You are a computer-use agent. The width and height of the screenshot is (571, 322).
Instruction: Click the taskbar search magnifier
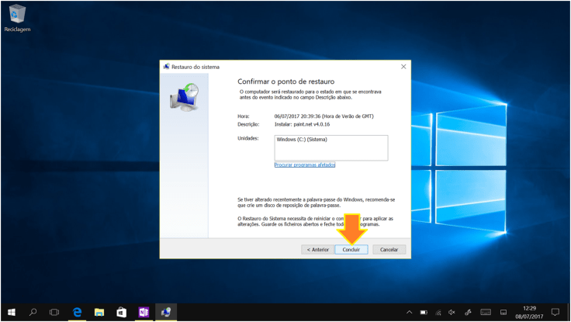[33, 312]
